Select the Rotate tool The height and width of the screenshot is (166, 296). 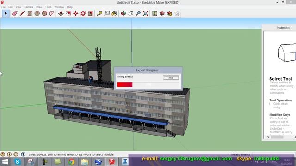click(x=83, y=13)
